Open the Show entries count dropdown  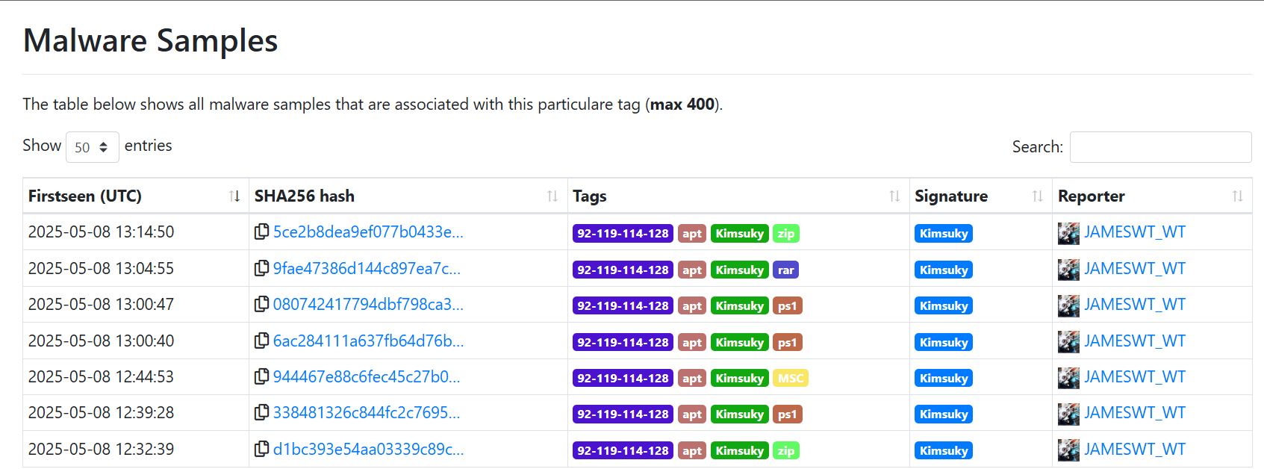click(93, 147)
